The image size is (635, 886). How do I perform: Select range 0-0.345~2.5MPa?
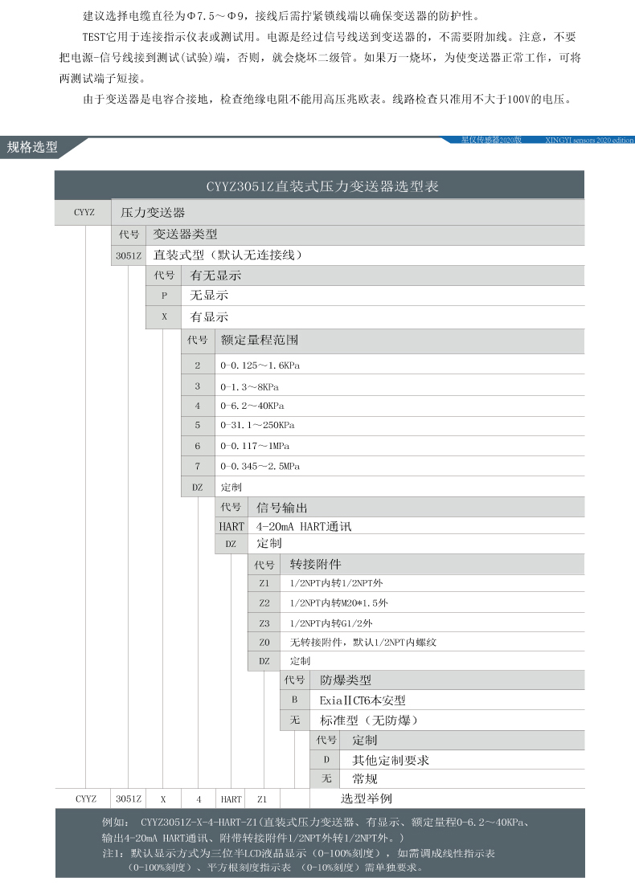pos(260,466)
